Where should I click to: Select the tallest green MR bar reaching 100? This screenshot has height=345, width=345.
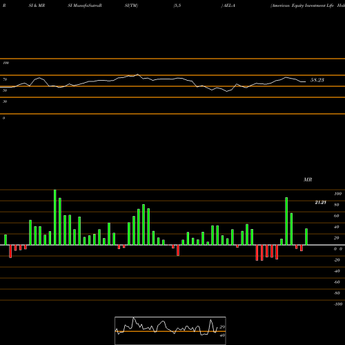click(x=55, y=217)
